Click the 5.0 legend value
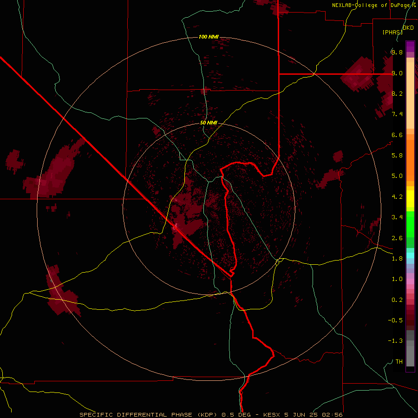This screenshot has width=418, height=418. point(397,176)
